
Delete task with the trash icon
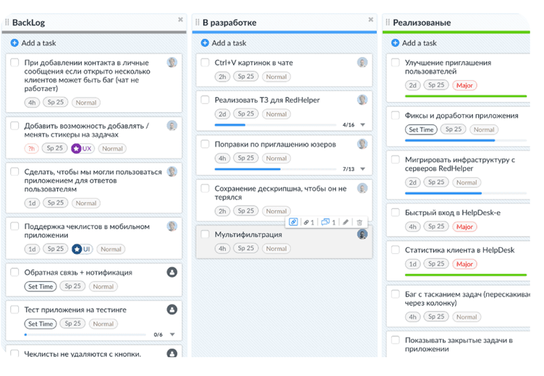click(360, 223)
